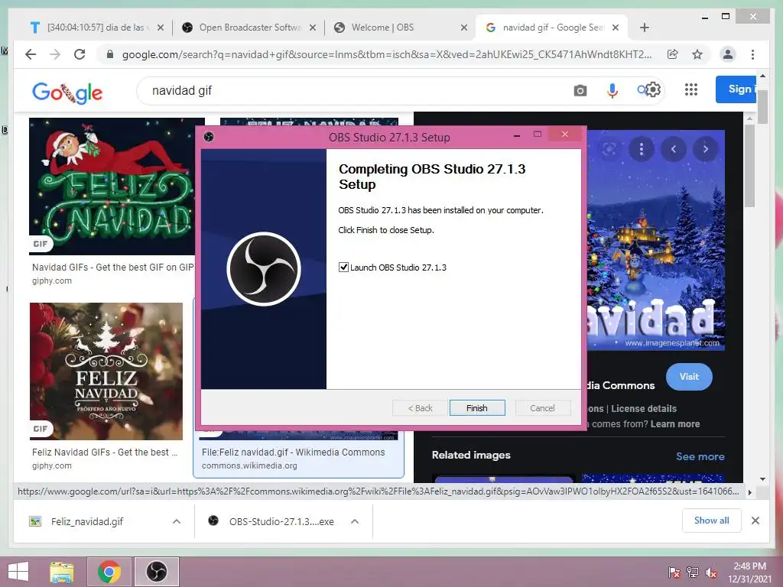This screenshot has width=783, height=587.
Task: Open File:Feliz navidad.gif Wikimedia Commons link
Action: pyautogui.click(x=293, y=452)
